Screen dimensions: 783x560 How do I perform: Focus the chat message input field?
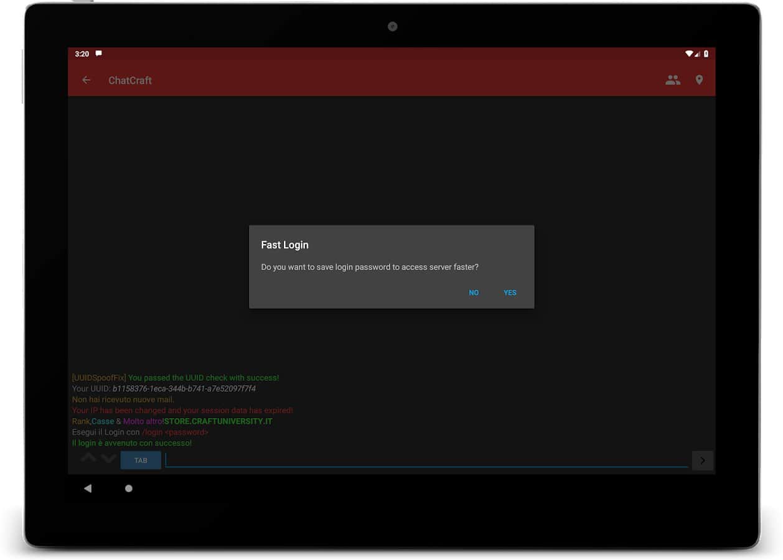[426, 460]
